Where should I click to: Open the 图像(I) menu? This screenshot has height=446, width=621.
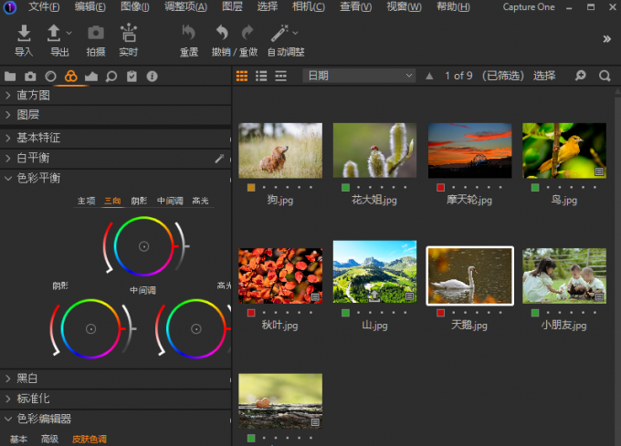(x=135, y=7)
